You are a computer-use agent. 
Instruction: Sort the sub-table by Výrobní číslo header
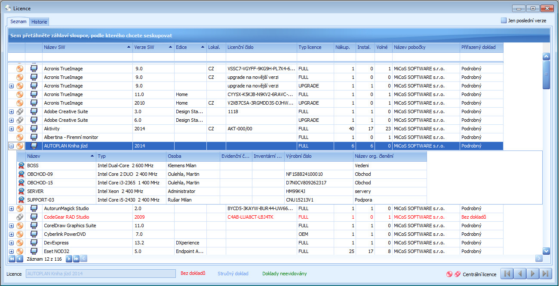pyautogui.click(x=319, y=157)
